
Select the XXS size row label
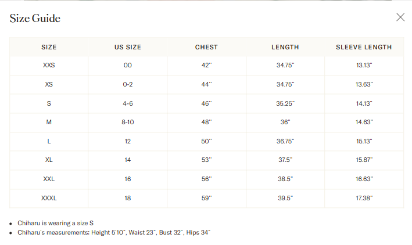[x=49, y=65]
